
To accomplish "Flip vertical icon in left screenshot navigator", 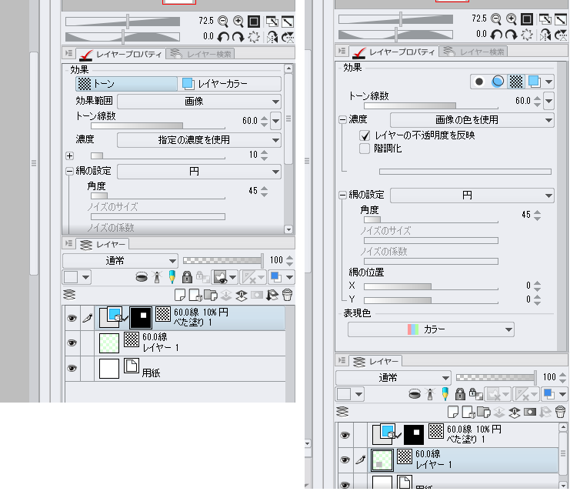I will (x=288, y=37).
